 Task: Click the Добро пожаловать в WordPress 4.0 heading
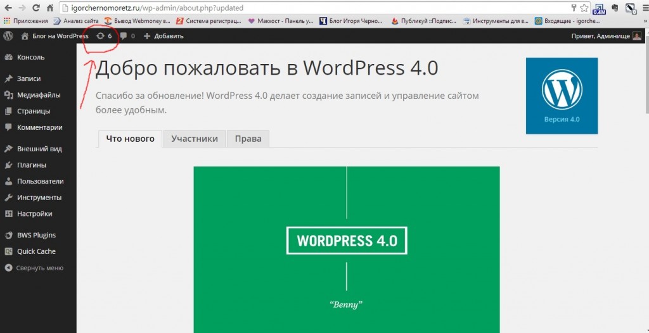(267, 68)
